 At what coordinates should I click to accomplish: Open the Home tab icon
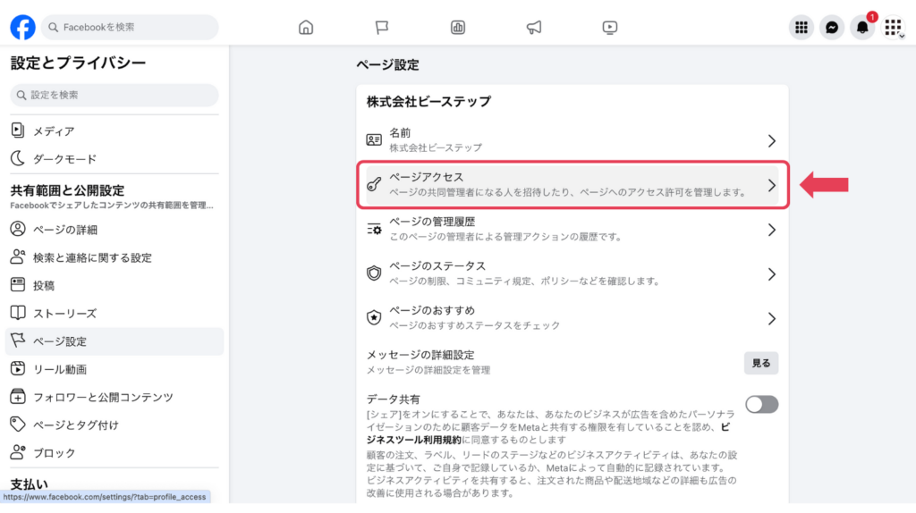(x=306, y=28)
